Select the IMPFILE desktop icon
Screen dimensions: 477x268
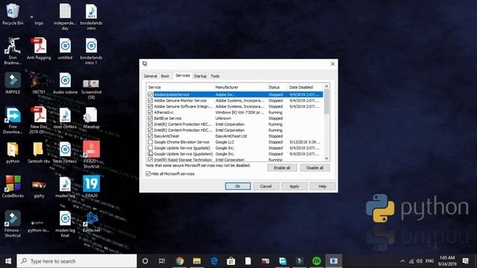pos(13,83)
